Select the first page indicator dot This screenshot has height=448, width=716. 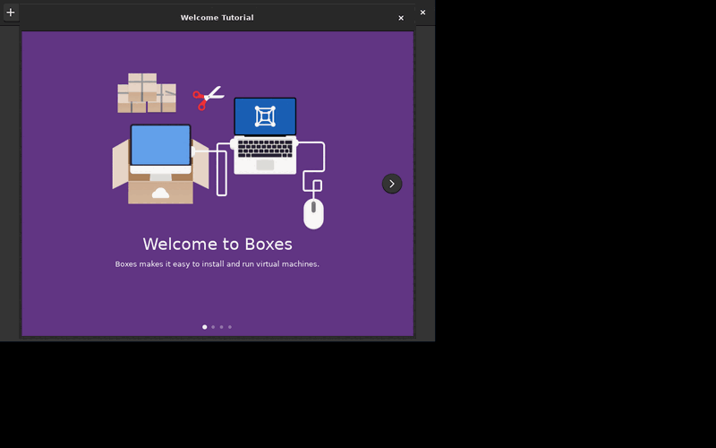(205, 327)
